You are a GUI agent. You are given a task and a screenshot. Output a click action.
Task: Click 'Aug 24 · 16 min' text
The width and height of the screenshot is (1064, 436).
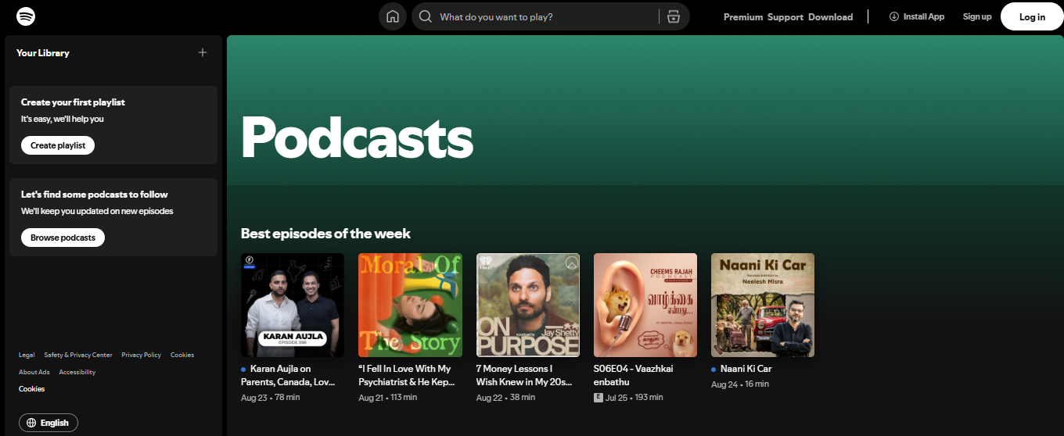[x=740, y=384]
